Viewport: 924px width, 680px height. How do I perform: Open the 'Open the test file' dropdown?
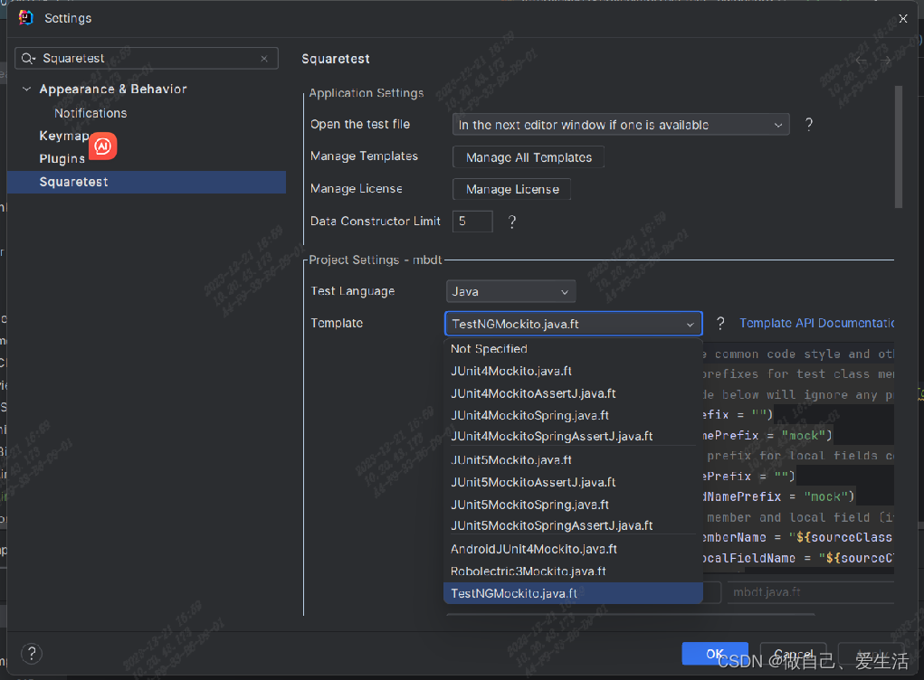point(621,125)
